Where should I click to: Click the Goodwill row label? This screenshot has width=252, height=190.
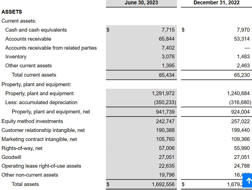pyautogui.click(x=11, y=157)
